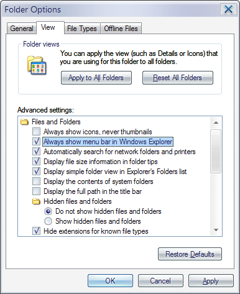The height and width of the screenshot is (294, 240).
Task: Click Apply to All Folders button
Action: [96, 78]
